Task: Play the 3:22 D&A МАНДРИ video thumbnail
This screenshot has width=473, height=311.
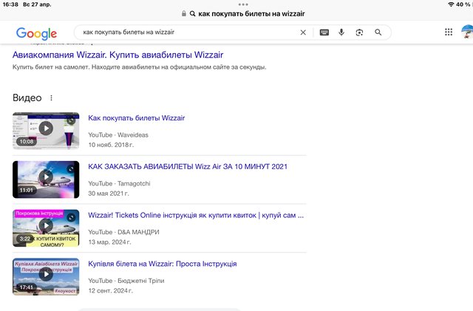Action: pos(46,228)
